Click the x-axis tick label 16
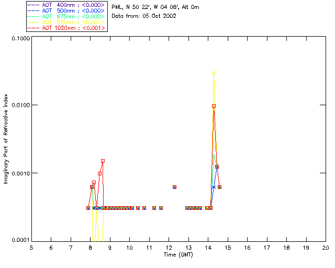Screen dimensions: 335x268 248,248
